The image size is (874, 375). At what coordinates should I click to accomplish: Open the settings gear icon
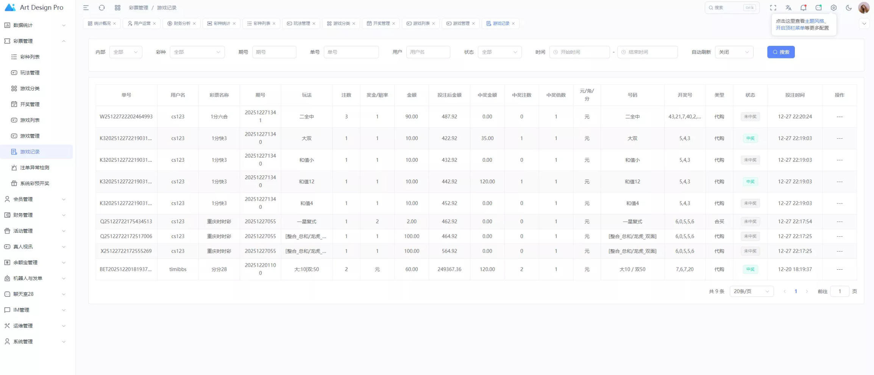coord(833,8)
